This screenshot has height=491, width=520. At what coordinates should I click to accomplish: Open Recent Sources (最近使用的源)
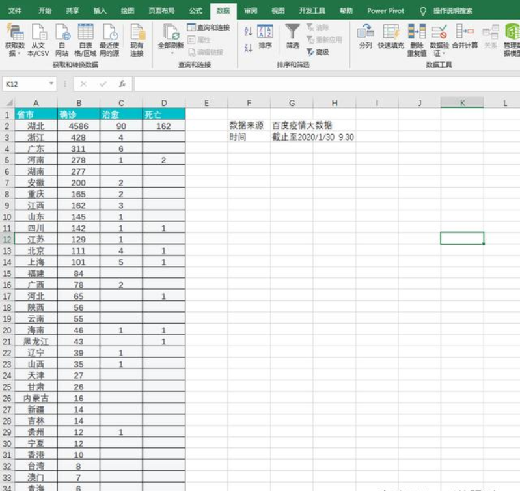pos(109,40)
